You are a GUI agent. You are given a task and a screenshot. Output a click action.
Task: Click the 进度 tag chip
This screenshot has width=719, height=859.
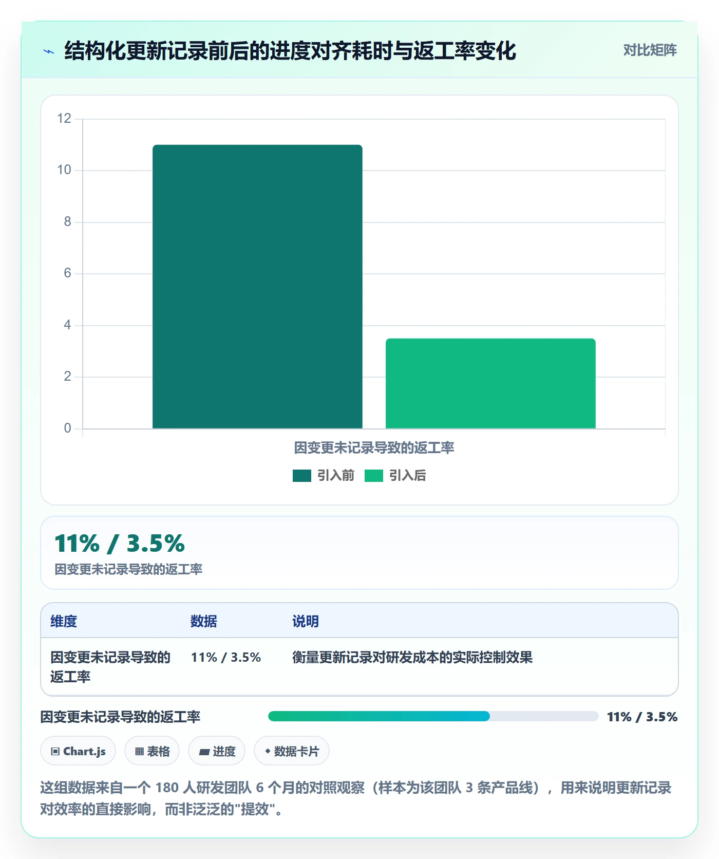click(217, 751)
